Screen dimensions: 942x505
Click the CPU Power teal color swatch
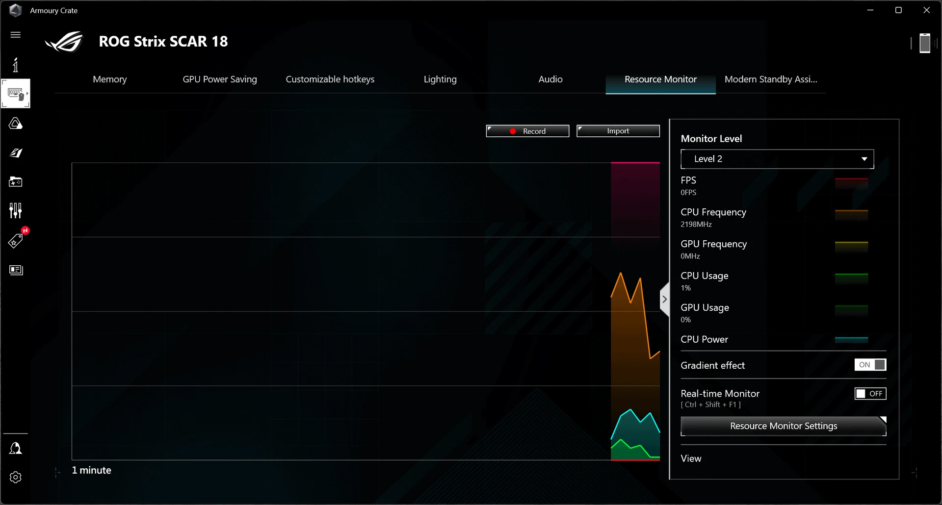point(851,339)
